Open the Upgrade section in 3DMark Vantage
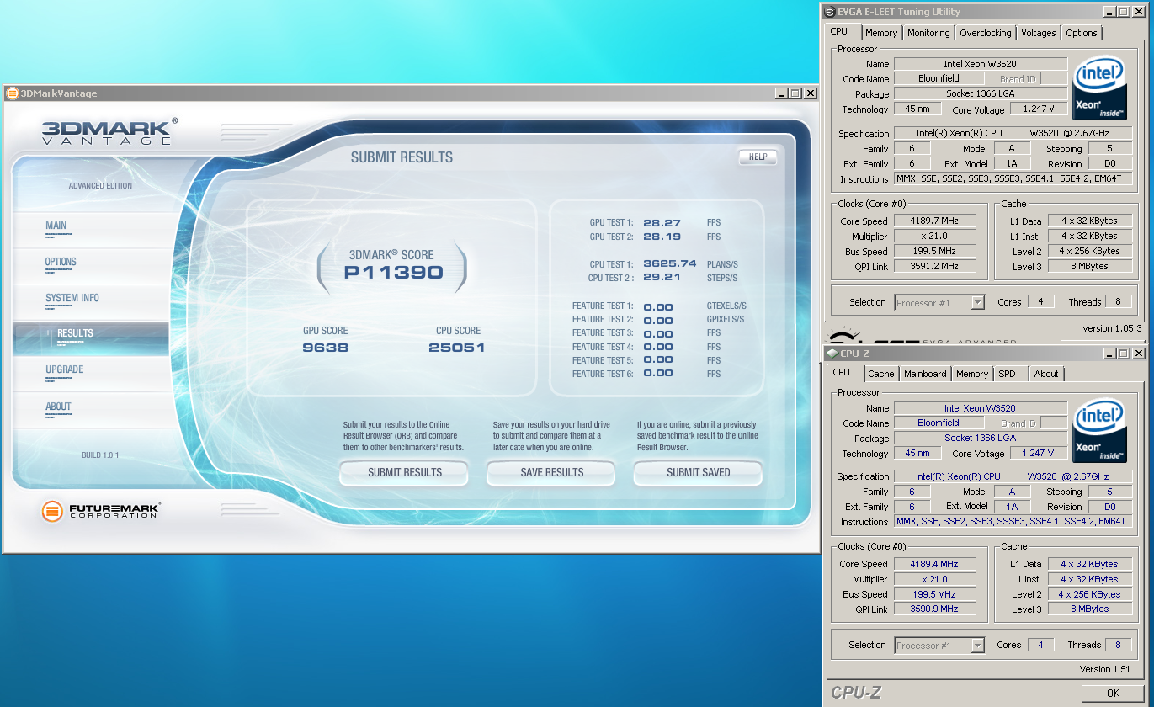The image size is (1154, 707). 65,369
